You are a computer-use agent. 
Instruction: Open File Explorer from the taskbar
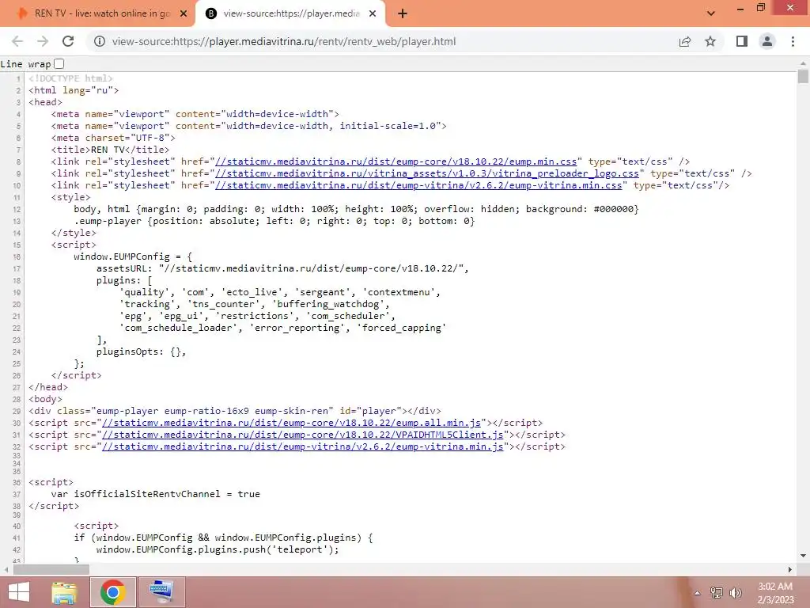[x=64, y=592]
